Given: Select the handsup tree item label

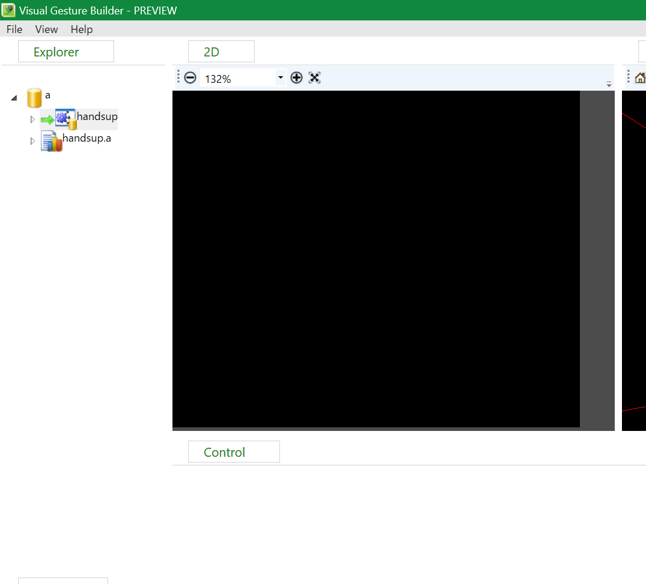Looking at the screenshot, I should (97, 117).
